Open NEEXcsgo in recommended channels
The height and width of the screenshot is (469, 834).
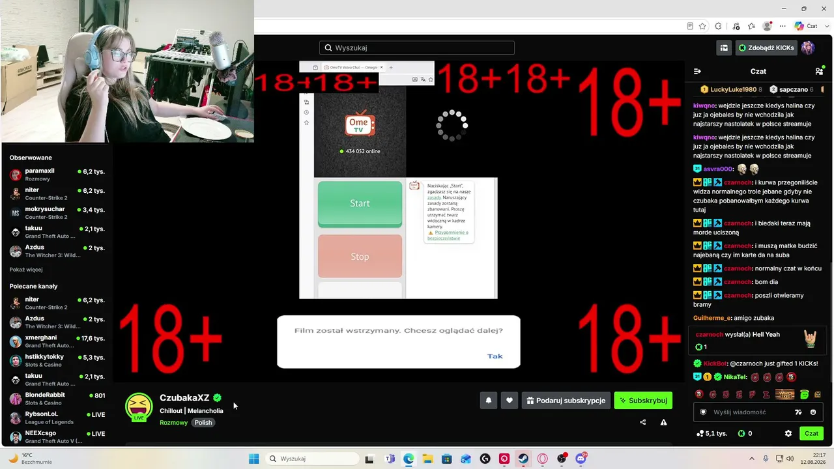pyautogui.click(x=57, y=436)
